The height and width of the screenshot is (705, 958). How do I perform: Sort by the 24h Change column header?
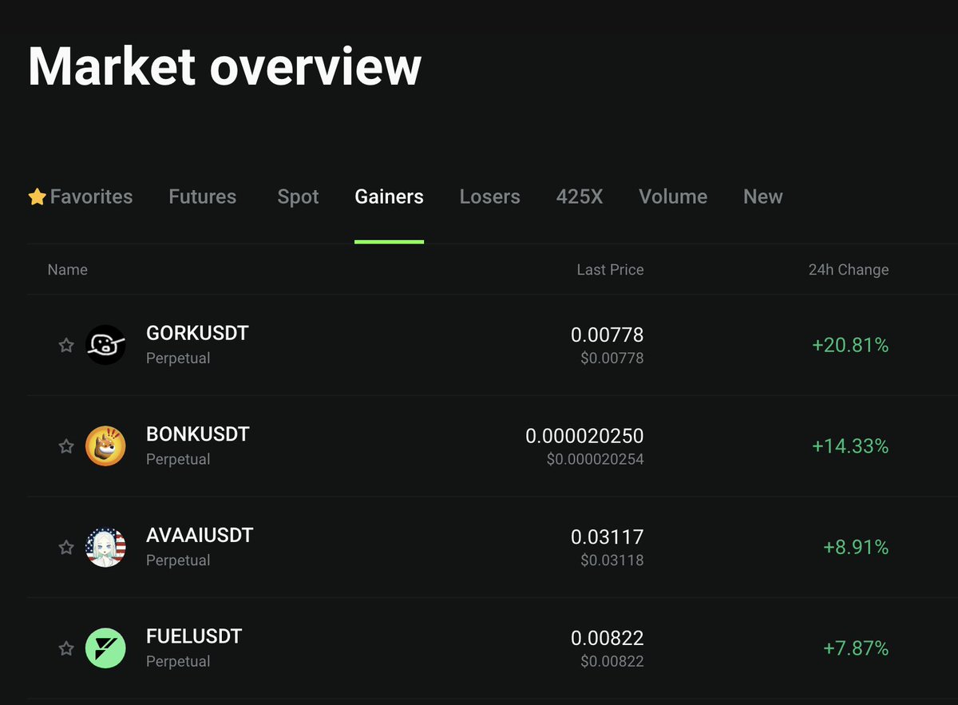pyautogui.click(x=849, y=270)
